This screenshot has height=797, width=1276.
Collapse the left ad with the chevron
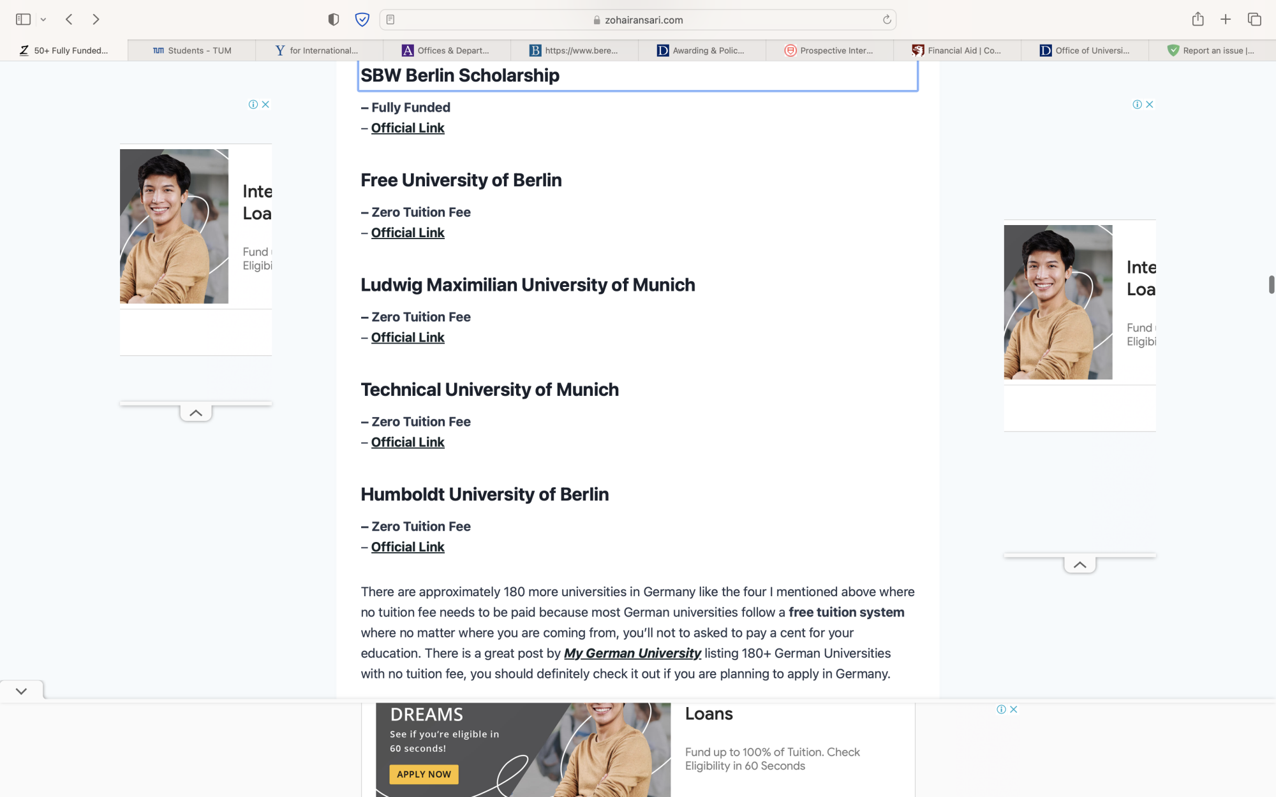(196, 413)
